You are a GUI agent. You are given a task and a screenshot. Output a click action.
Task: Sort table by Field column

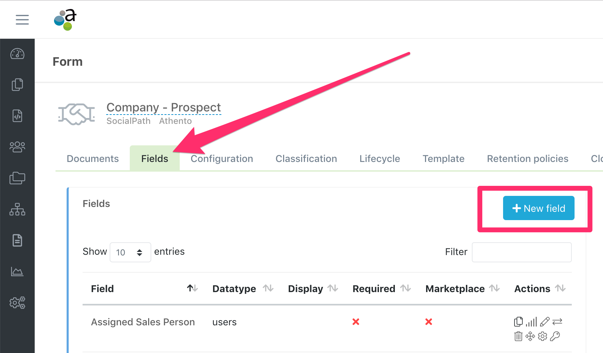[192, 288]
